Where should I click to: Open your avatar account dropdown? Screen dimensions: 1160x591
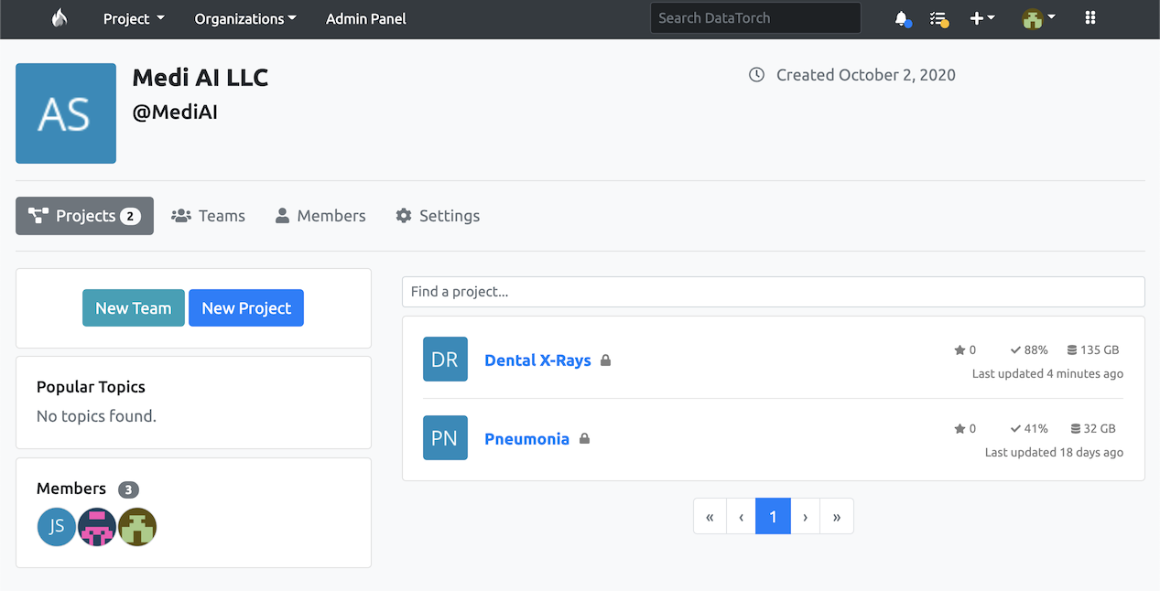1038,17
